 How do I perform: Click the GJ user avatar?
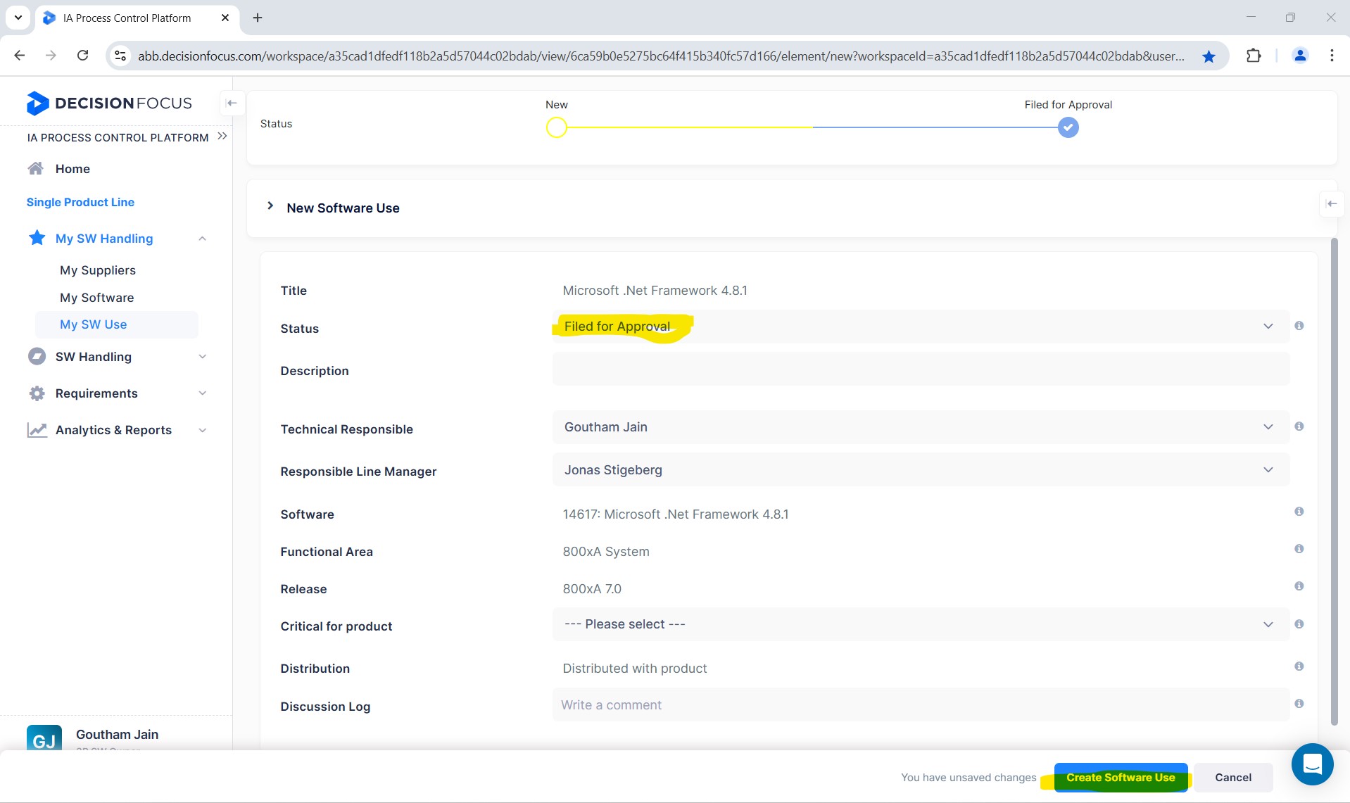point(44,738)
